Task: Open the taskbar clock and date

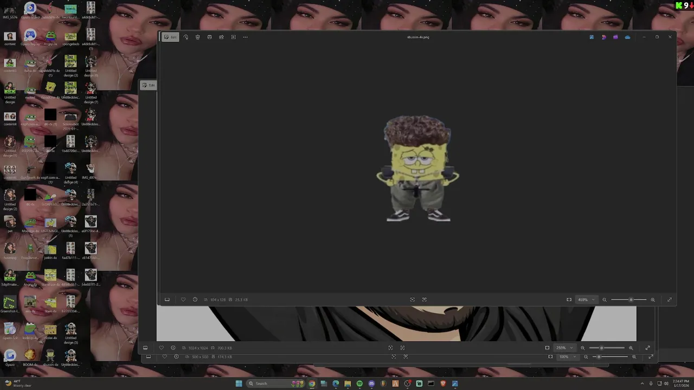Action: click(x=681, y=383)
